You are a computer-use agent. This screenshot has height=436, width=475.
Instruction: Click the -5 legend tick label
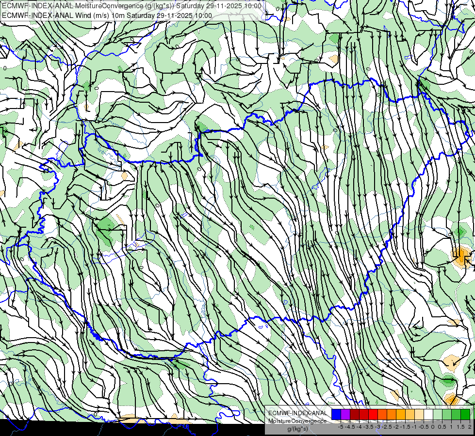point(341,427)
